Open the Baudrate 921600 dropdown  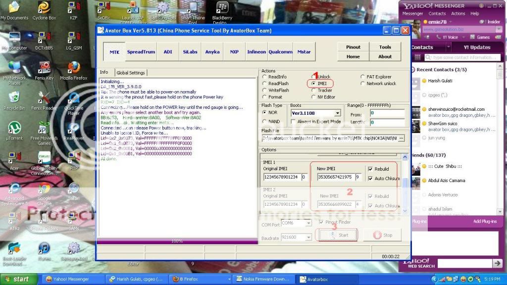tap(308, 237)
